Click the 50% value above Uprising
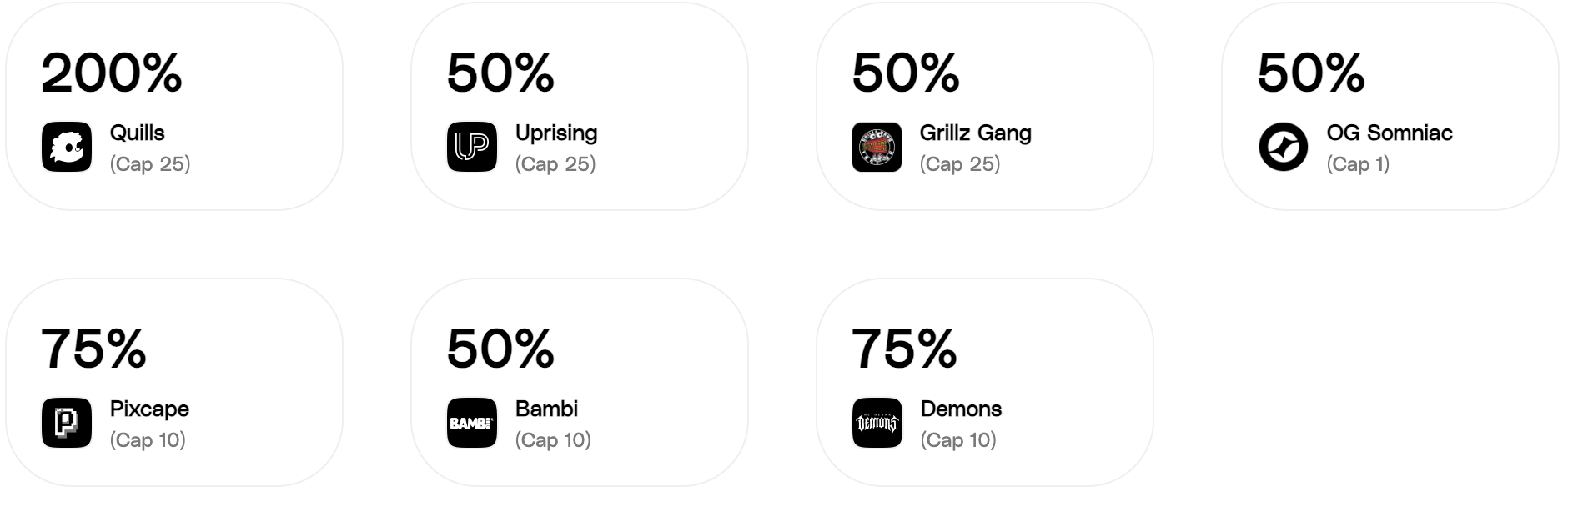The height and width of the screenshot is (517, 1578). pos(500,73)
